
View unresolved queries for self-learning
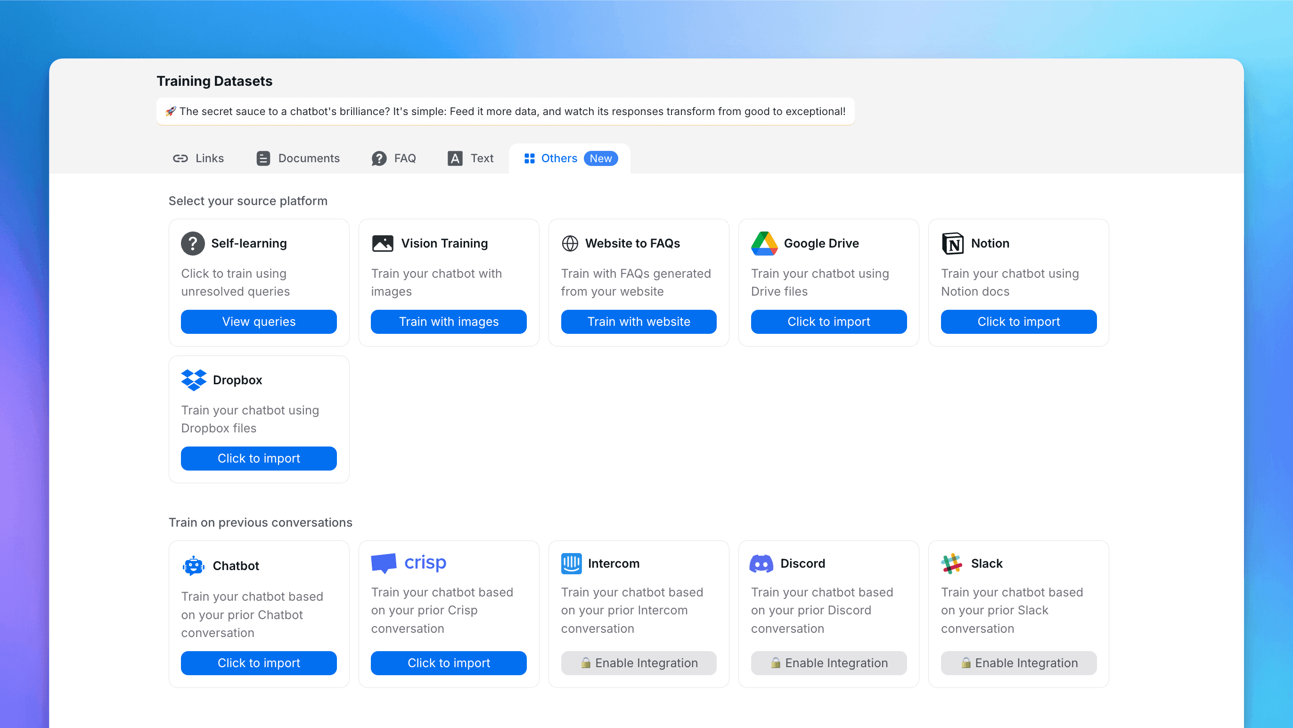click(x=258, y=322)
